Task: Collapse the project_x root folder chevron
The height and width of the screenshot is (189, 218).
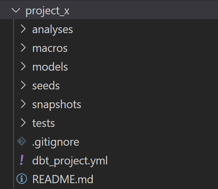Action: (16, 11)
